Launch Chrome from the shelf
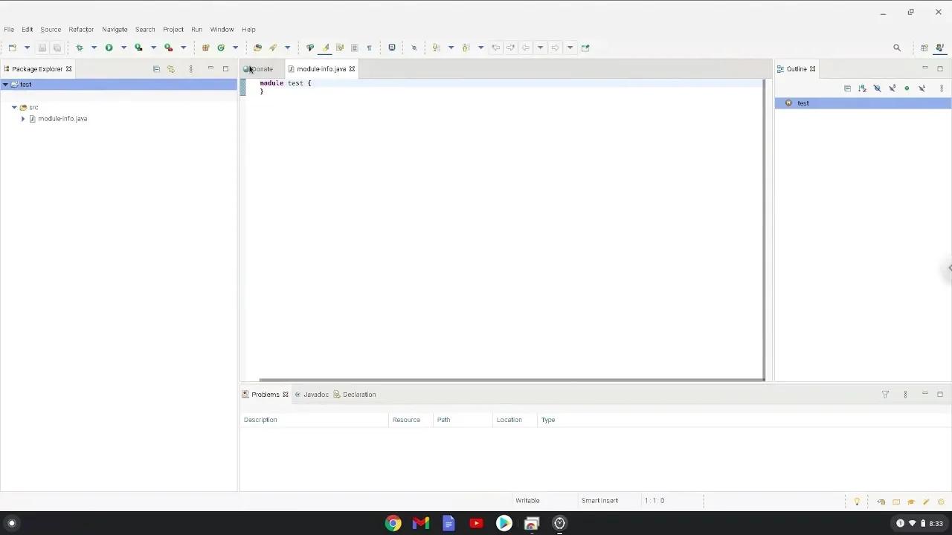Screen dimensions: 952x535 393,523
